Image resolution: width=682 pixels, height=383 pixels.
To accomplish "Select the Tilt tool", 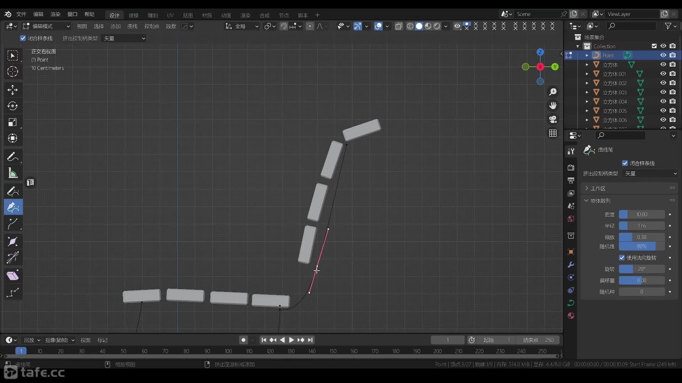I will [x=13, y=258].
